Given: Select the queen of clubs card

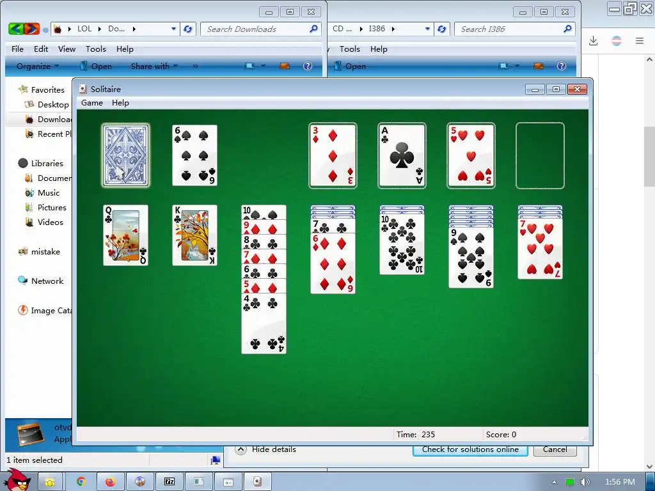Looking at the screenshot, I should point(126,235).
